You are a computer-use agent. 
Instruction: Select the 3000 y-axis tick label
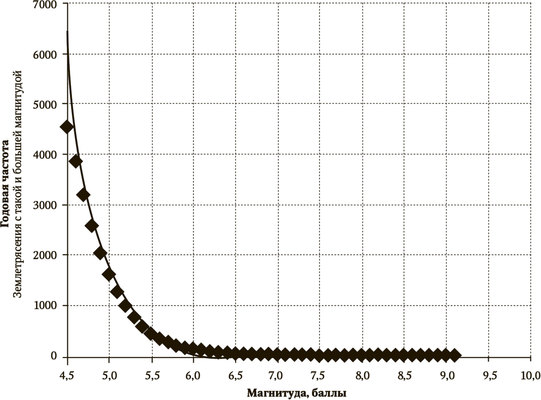pyautogui.click(x=45, y=205)
